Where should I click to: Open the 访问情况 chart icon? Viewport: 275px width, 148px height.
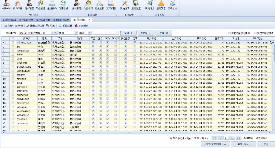tap(150, 5)
